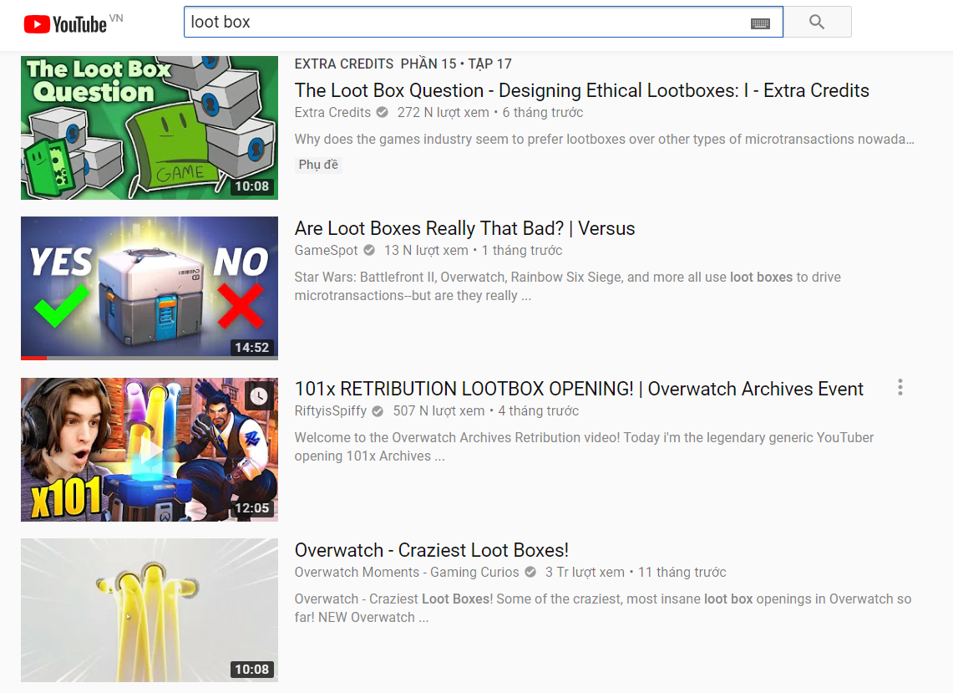Click the 12:05 duration badge
Viewport: 953px width, 693px height.
251,508
